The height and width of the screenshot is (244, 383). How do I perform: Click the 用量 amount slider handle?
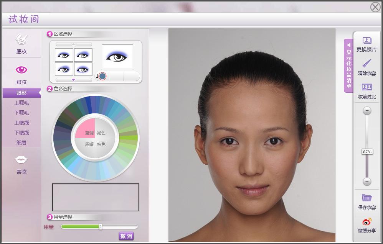101,227
